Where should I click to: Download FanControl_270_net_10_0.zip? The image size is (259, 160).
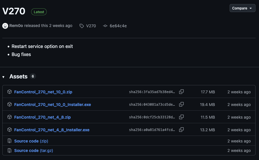pos(43,92)
